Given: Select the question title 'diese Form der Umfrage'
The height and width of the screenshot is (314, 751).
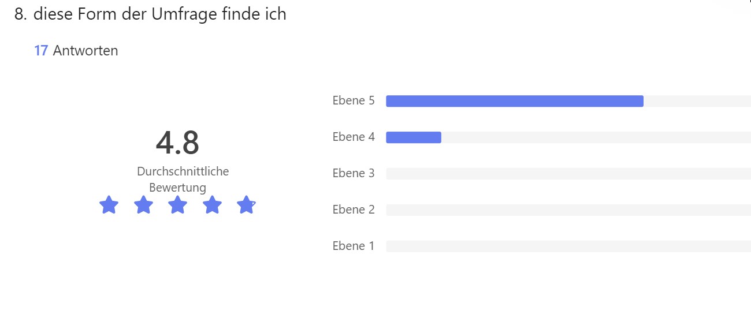Looking at the screenshot, I should [126, 14].
